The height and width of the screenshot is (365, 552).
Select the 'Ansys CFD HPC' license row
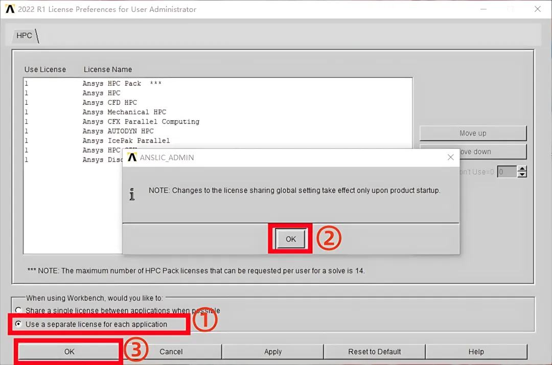(218, 102)
